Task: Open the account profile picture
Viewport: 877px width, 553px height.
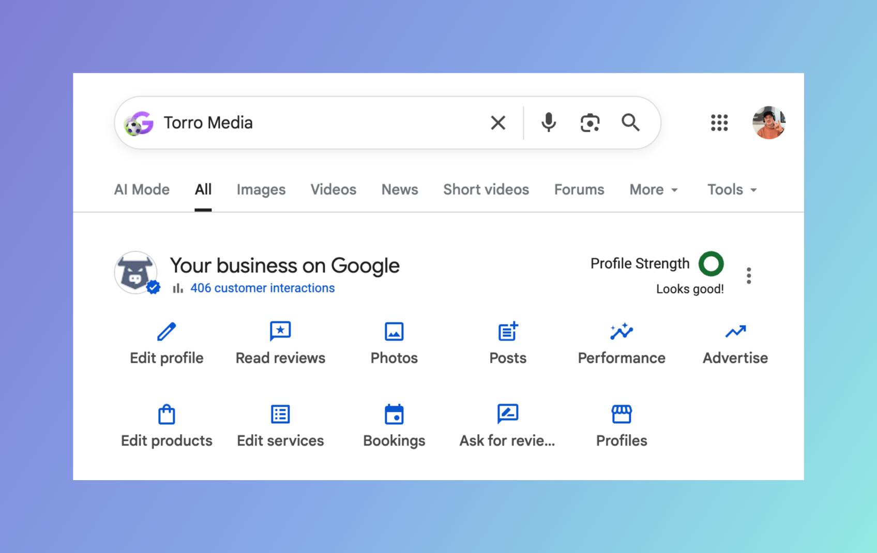Action: [769, 123]
